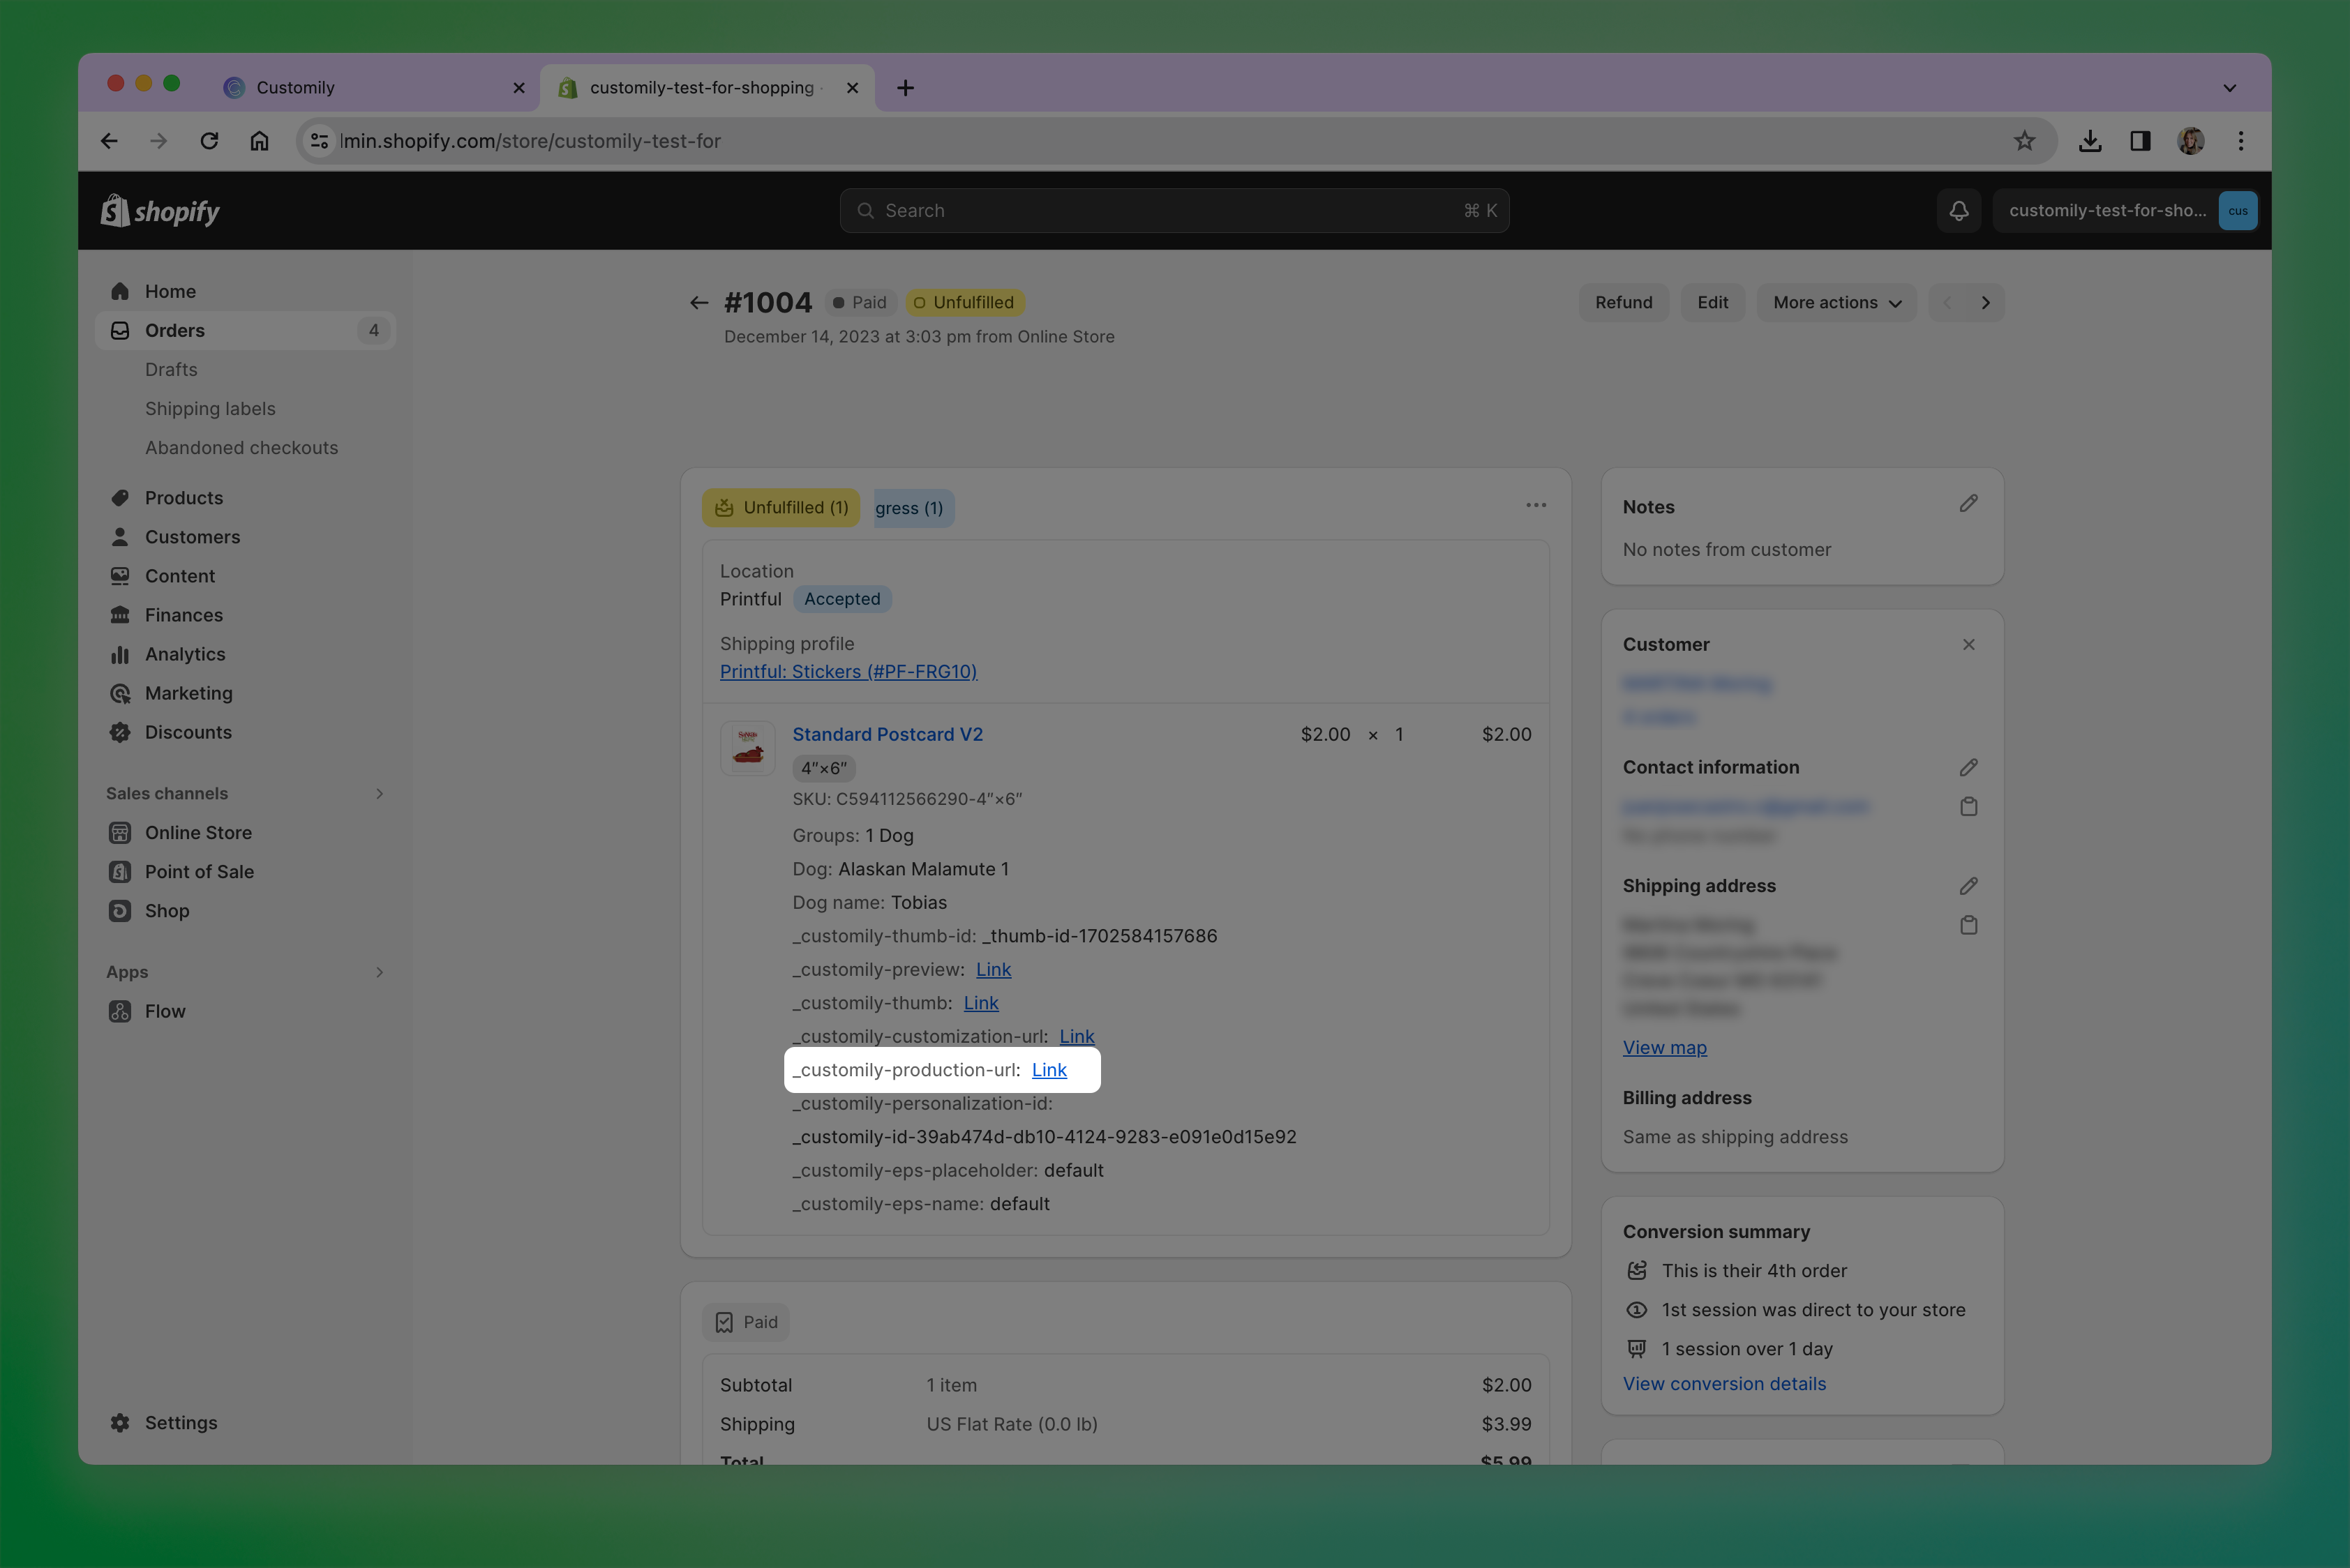The height and width of the screenshot is (1568, 2350).
Task: Bookmark the page with the star icon
Action: [x=2024, y=141]
